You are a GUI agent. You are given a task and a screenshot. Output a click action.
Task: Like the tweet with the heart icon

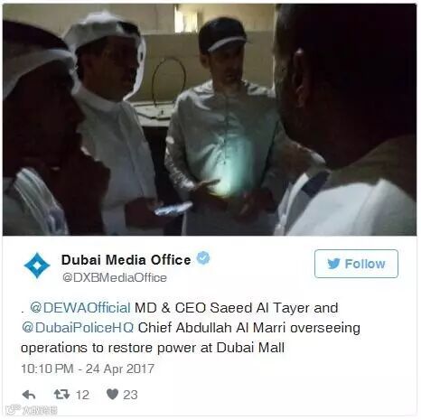[x=113, y=394]
